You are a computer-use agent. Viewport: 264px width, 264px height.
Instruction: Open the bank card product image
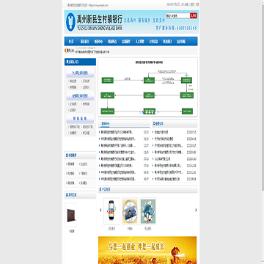130,211
